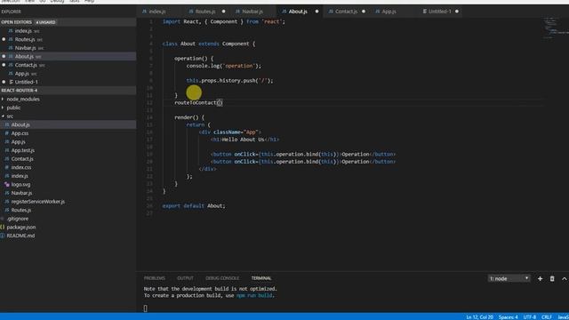The image size is (569, 320).
Task: Open the index.js editor tab
Action: point(156,12)
